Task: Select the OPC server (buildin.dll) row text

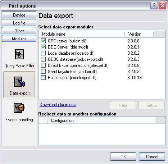Action: coord(67,41)
